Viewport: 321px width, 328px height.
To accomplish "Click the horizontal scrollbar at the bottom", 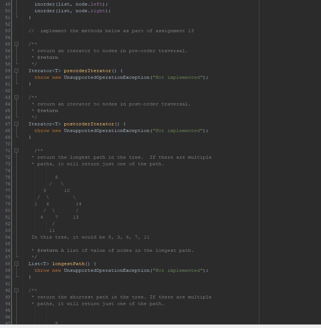I will pos(129,326).
